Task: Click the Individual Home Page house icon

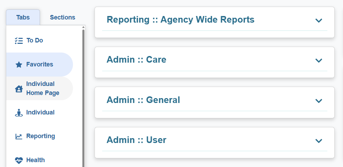Action: [x=19, y=89]
